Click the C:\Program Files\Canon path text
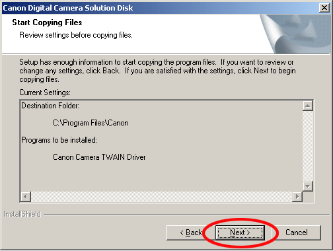 (91, 123)
